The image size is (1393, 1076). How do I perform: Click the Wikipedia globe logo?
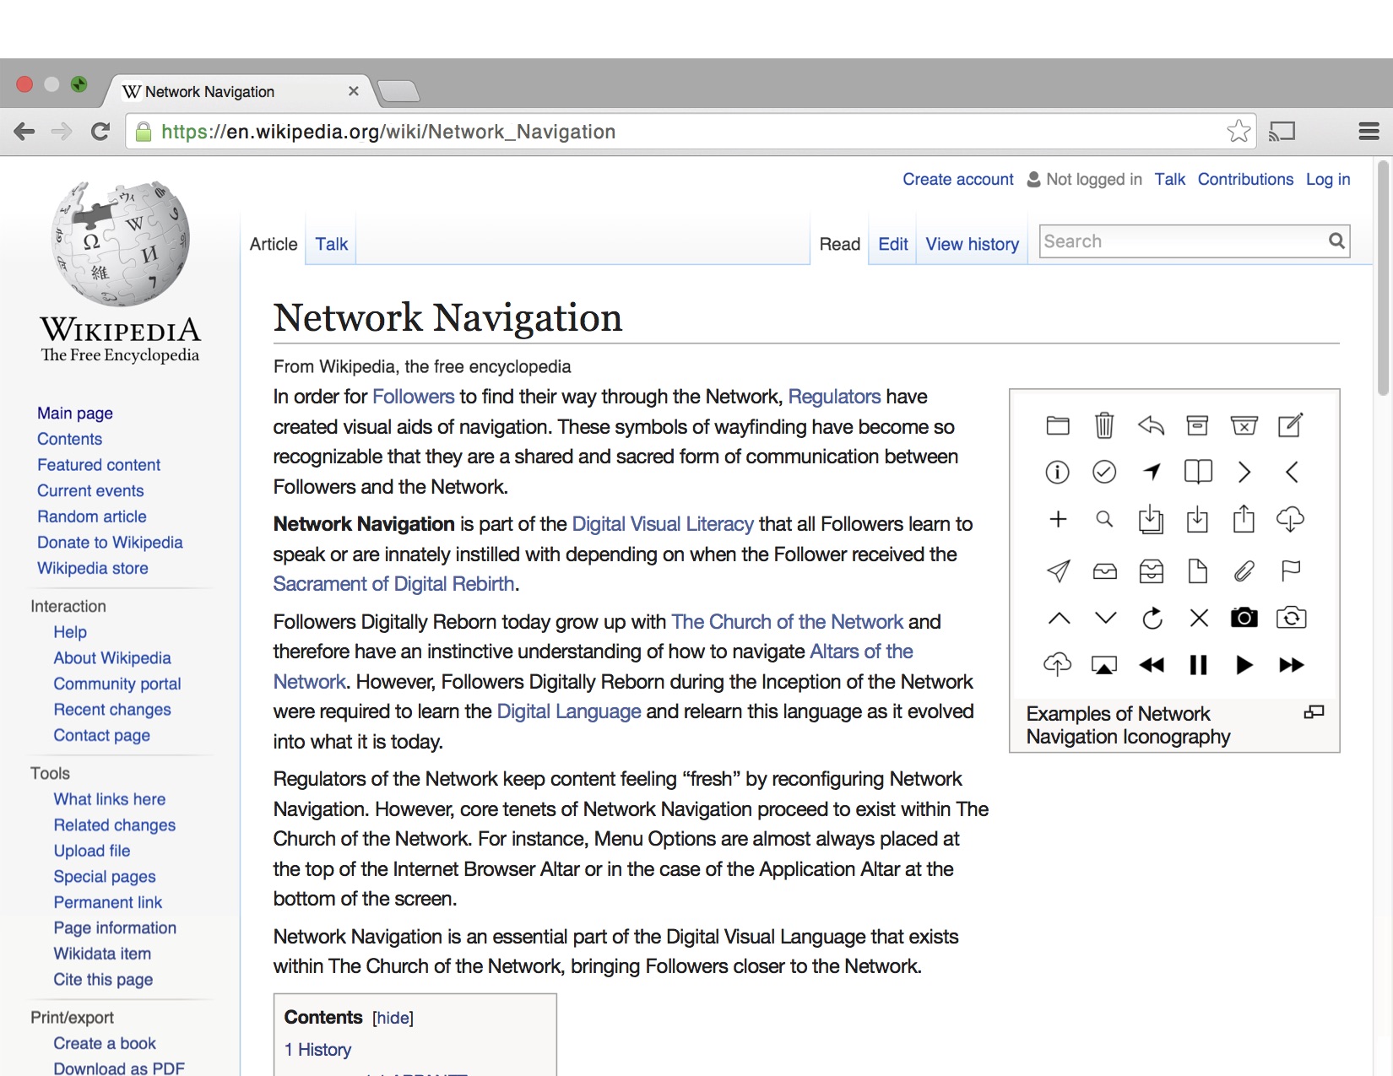tap(121, 243)
